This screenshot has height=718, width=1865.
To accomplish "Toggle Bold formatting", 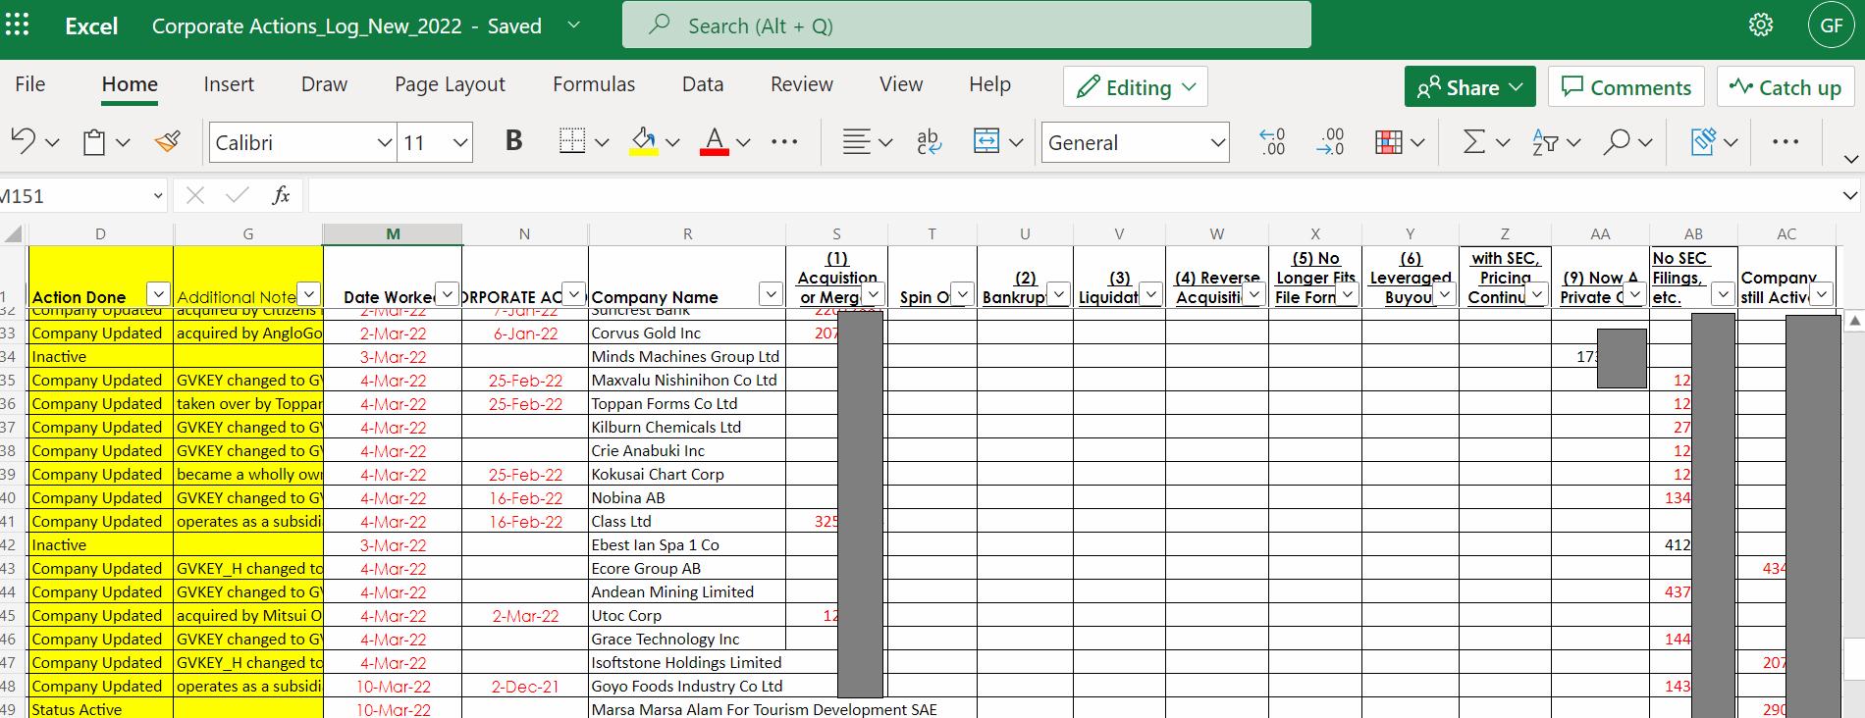I will pos(513,141).
